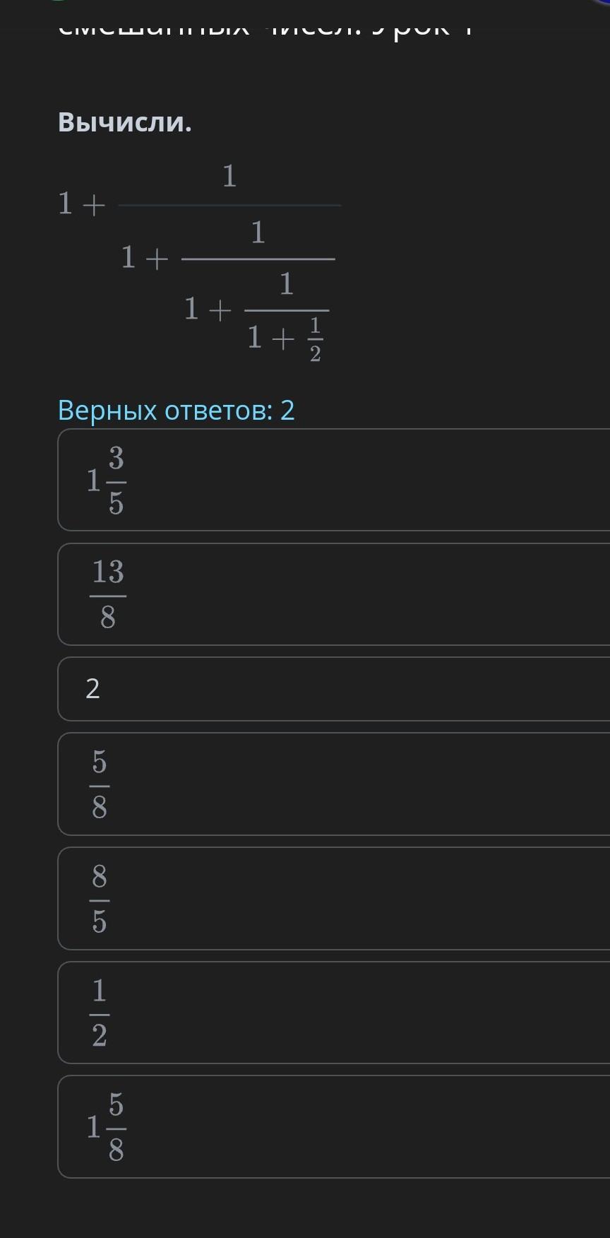The image size is (610, 1238).
Task: Mark the answer option 8/5
Action: pos(333,899)
